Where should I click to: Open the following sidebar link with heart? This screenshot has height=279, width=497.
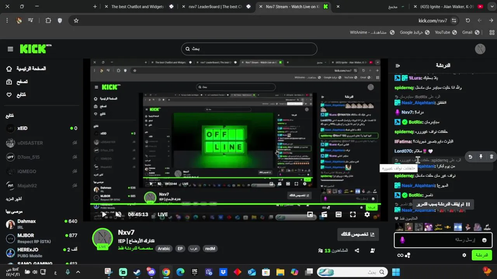[x=16, y=95]
